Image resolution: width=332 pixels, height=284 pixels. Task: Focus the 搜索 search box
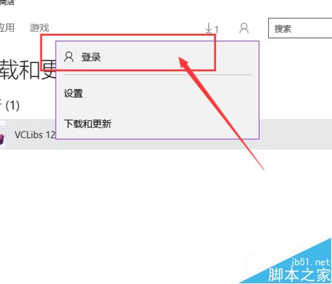[x=300, y=29]
